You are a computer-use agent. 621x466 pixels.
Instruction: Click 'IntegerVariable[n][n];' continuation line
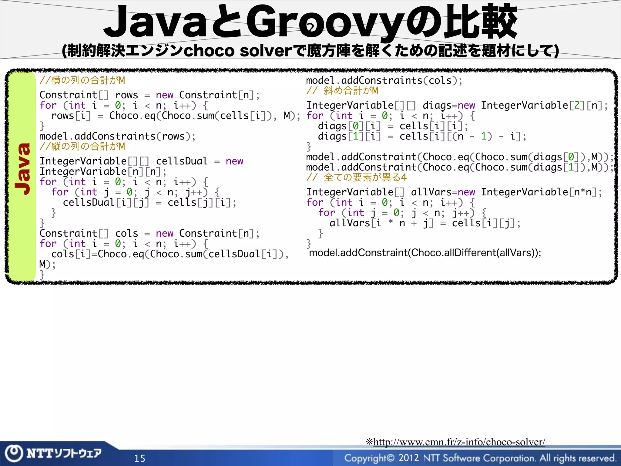tap(103, 171)
